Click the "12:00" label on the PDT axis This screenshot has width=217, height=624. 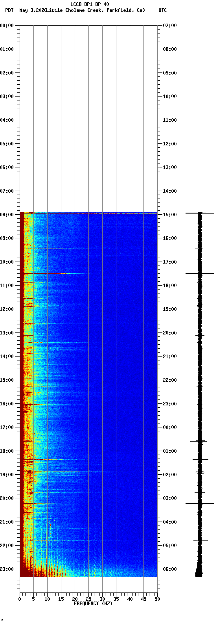click(x=7, y=309)
